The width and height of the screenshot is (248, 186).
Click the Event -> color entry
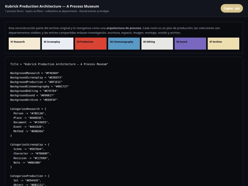tap(29, 127)
